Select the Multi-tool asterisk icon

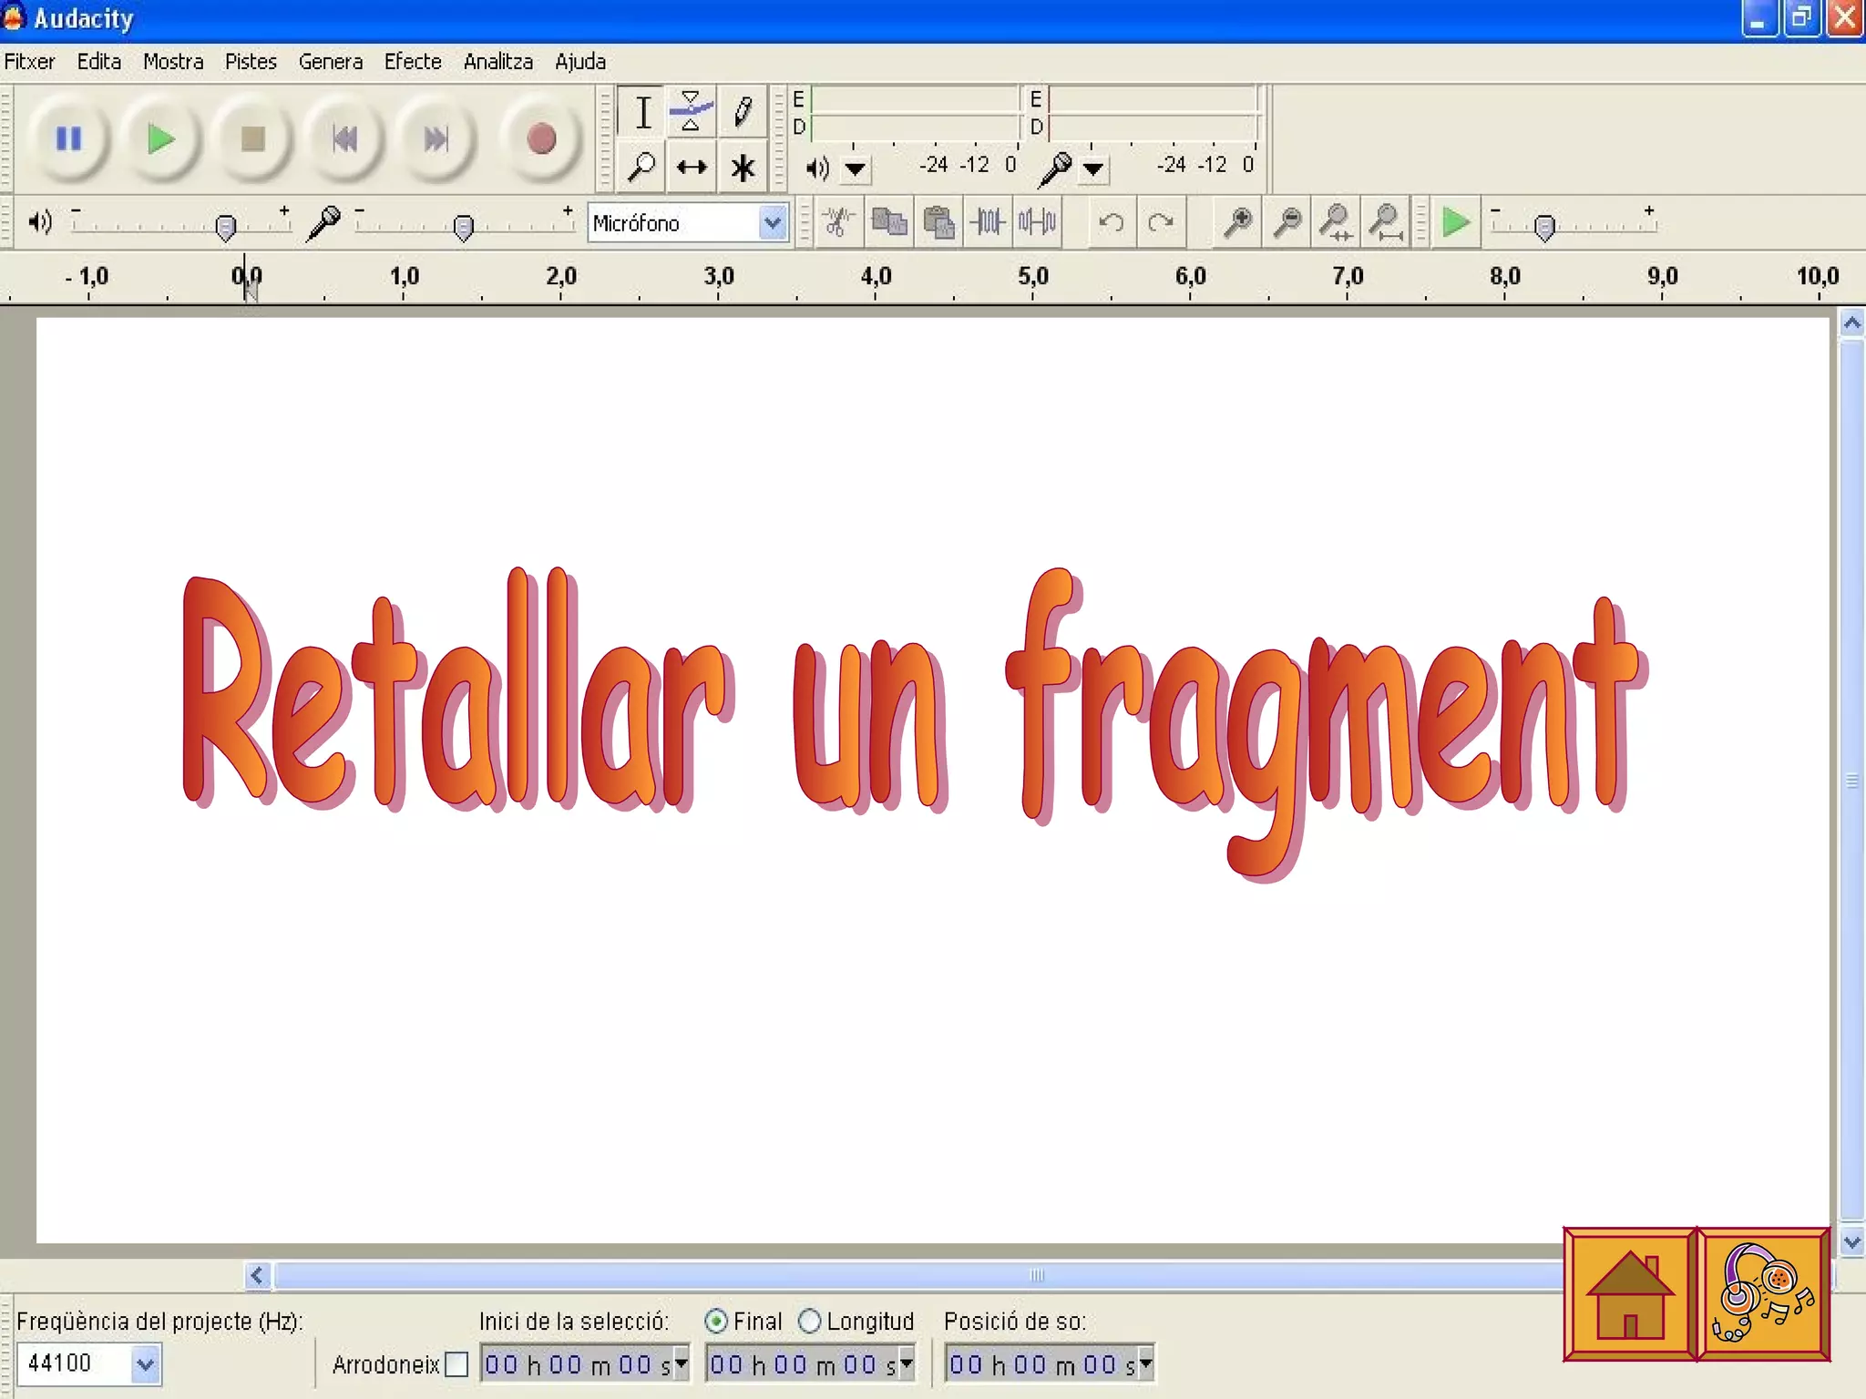point(743,168)
